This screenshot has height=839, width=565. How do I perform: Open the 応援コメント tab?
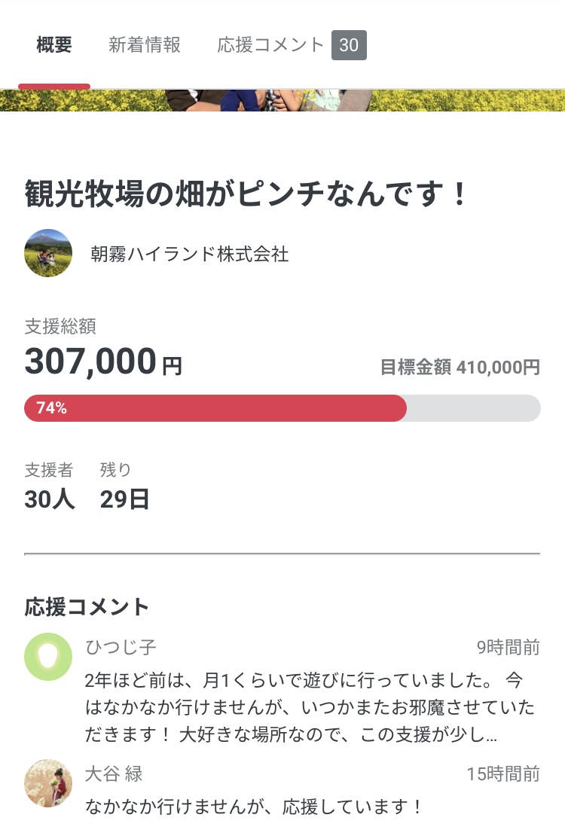point(270,45)
